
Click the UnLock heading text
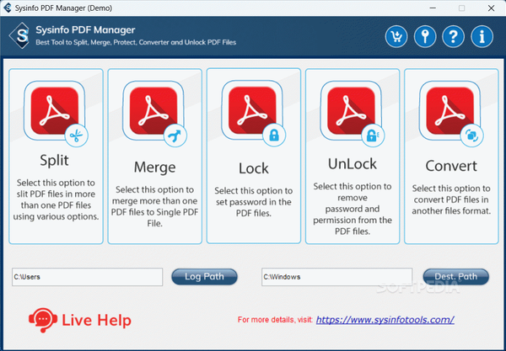click(x=353, y=163)
